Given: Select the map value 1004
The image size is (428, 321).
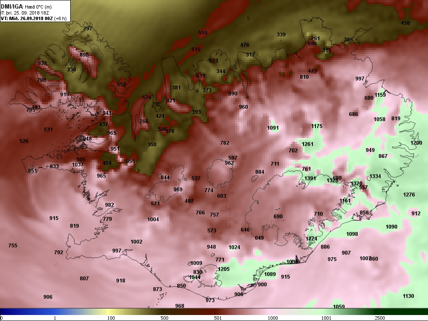Looking at the screenshot, I should (153, 220).
